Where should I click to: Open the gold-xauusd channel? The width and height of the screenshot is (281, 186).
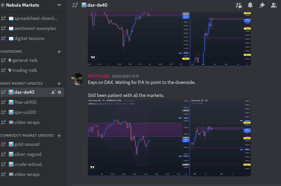click(x=32, y=144)
